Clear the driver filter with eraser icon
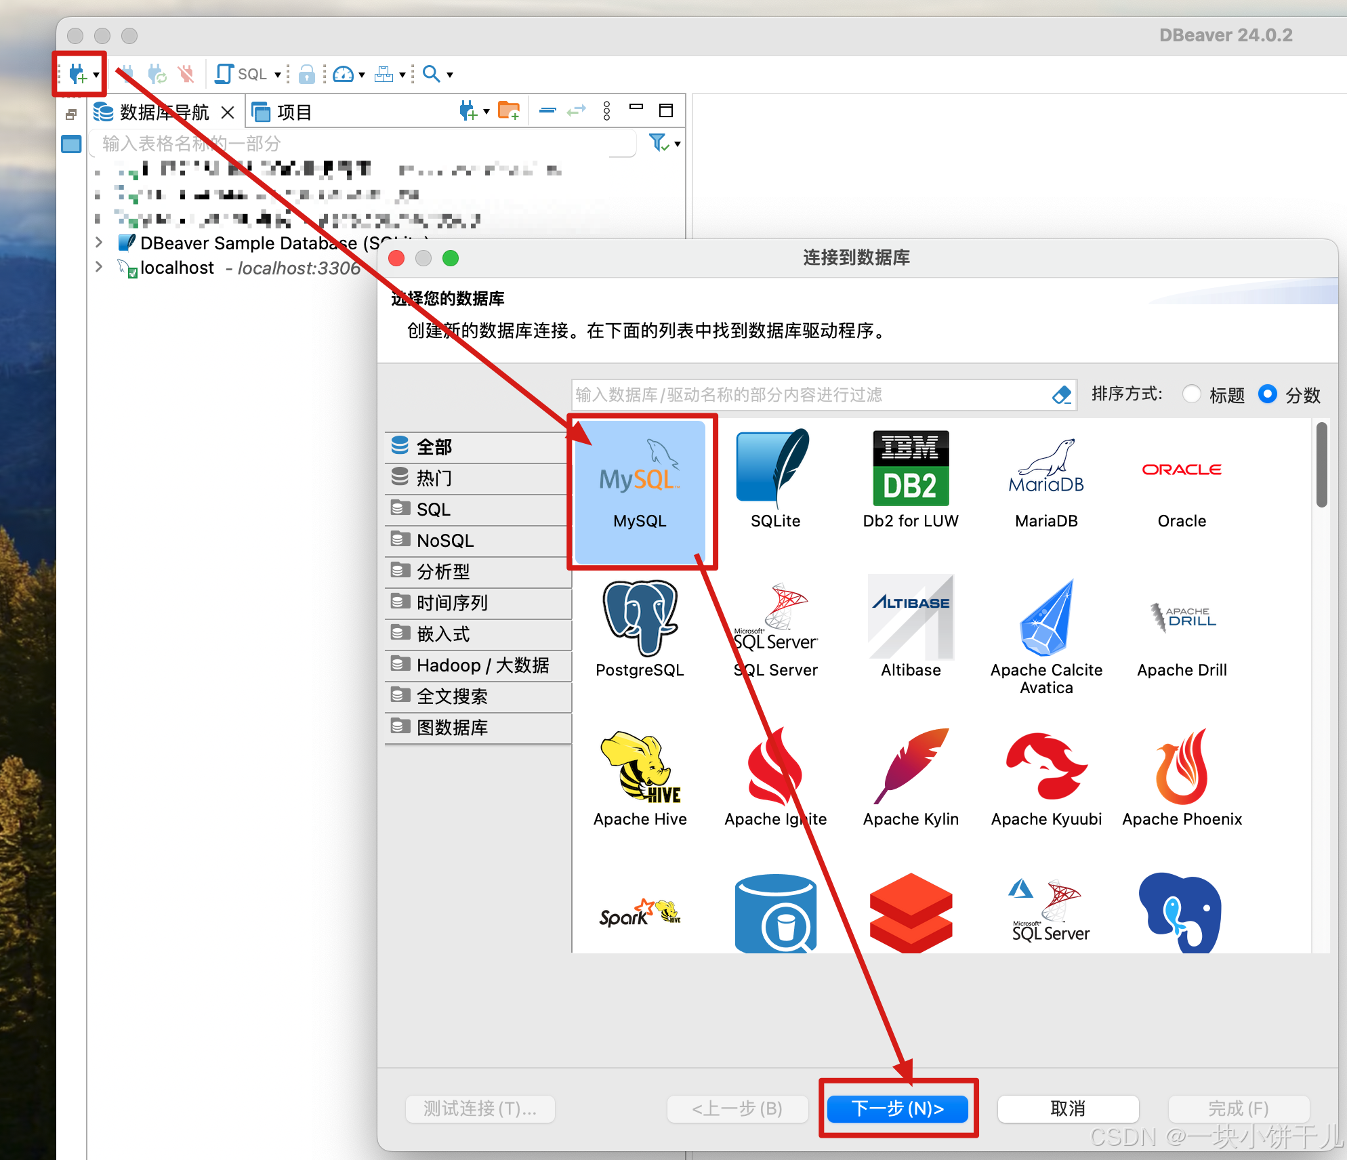The width and height of the screenshot is (1347, 1160). pyautogui.click(x=1061, y=394)
